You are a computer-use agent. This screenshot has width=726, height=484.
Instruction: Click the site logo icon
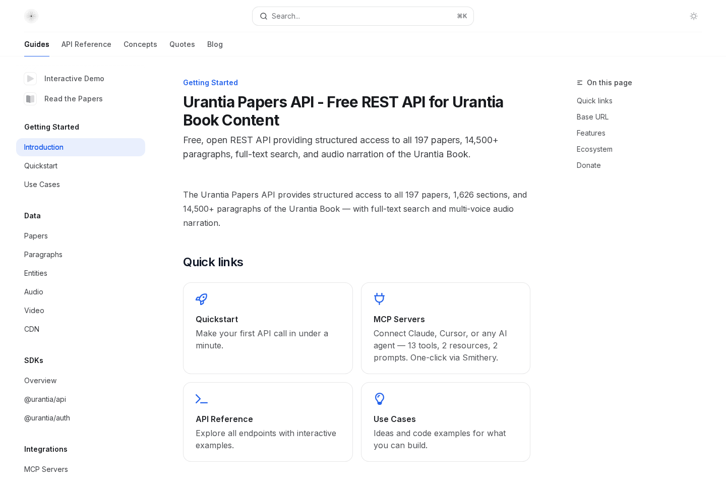click(x=31, y=16)
